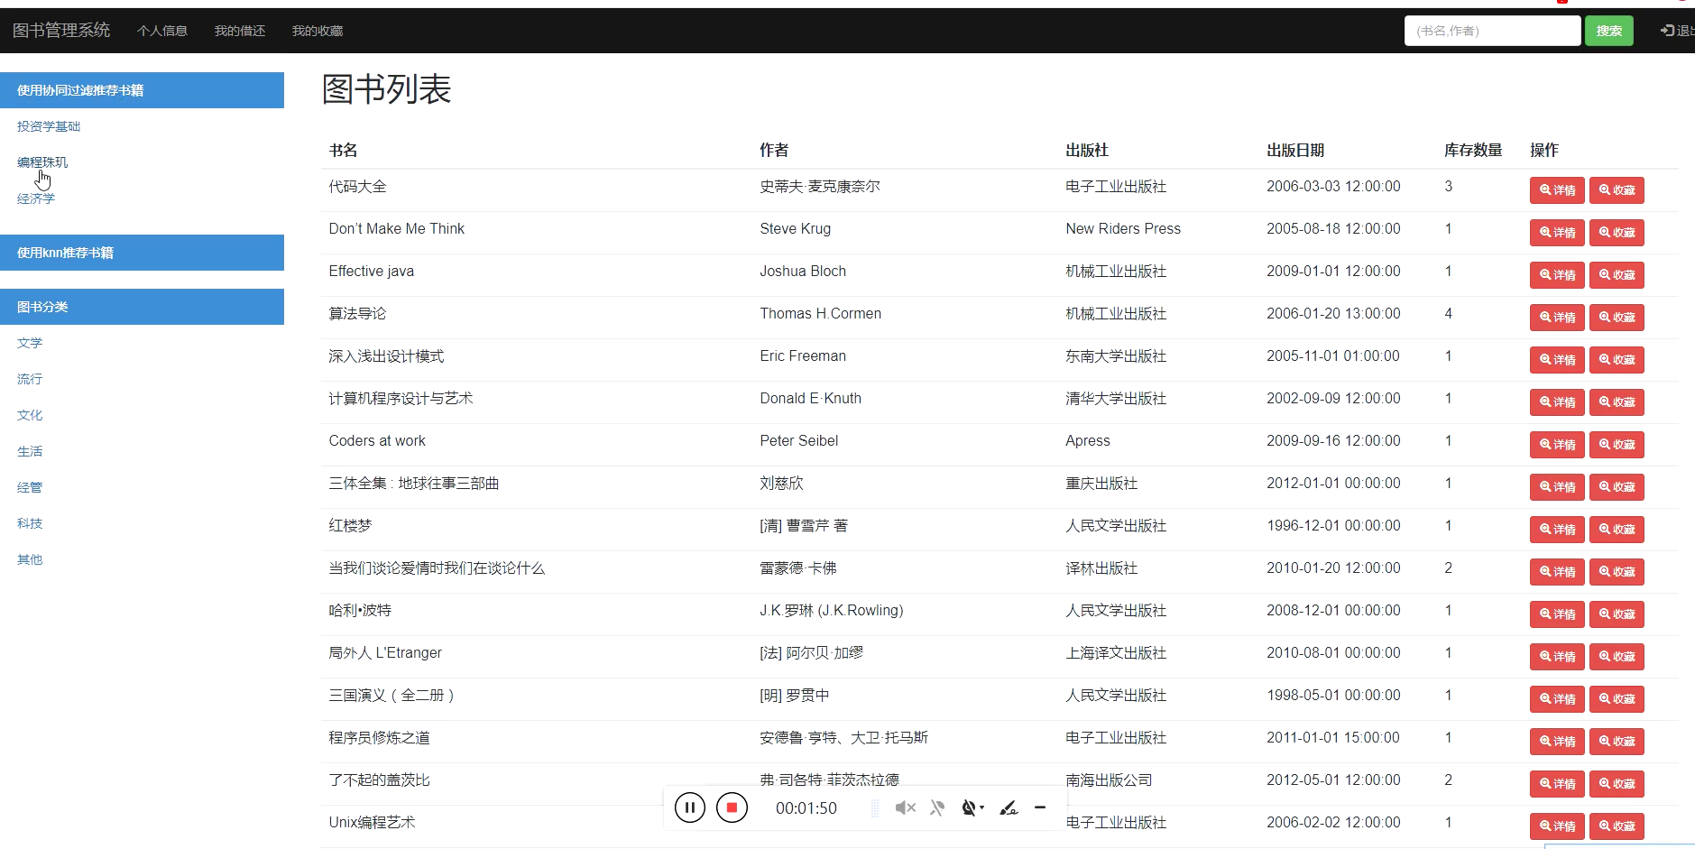Click the 图书管理系统 brand link
1695x849 pixels.
click(61, 31)
